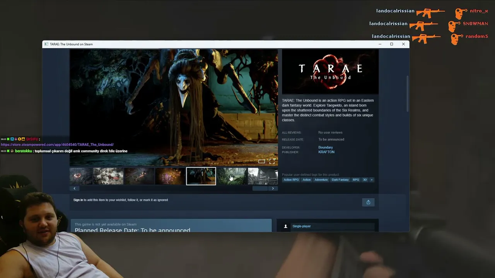Select the third dark combat thumbnail

pyautogui.click(x=139, y=176)
